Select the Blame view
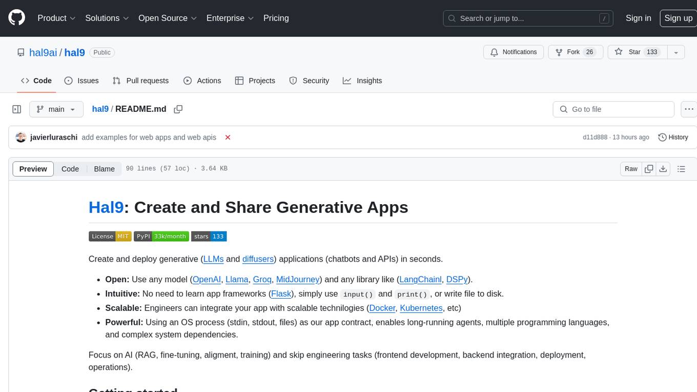Viewport: 697px width, 392px height. tap(104, 169)
